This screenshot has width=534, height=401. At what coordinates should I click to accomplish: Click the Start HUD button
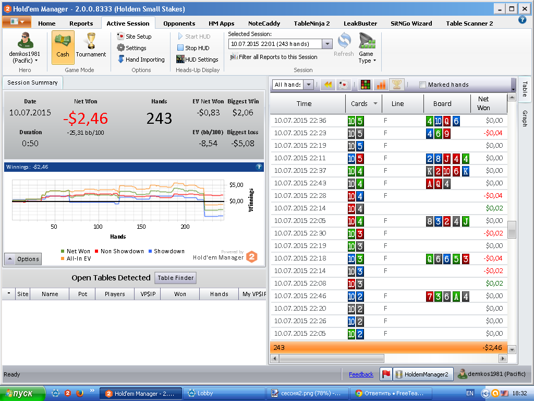194,37
